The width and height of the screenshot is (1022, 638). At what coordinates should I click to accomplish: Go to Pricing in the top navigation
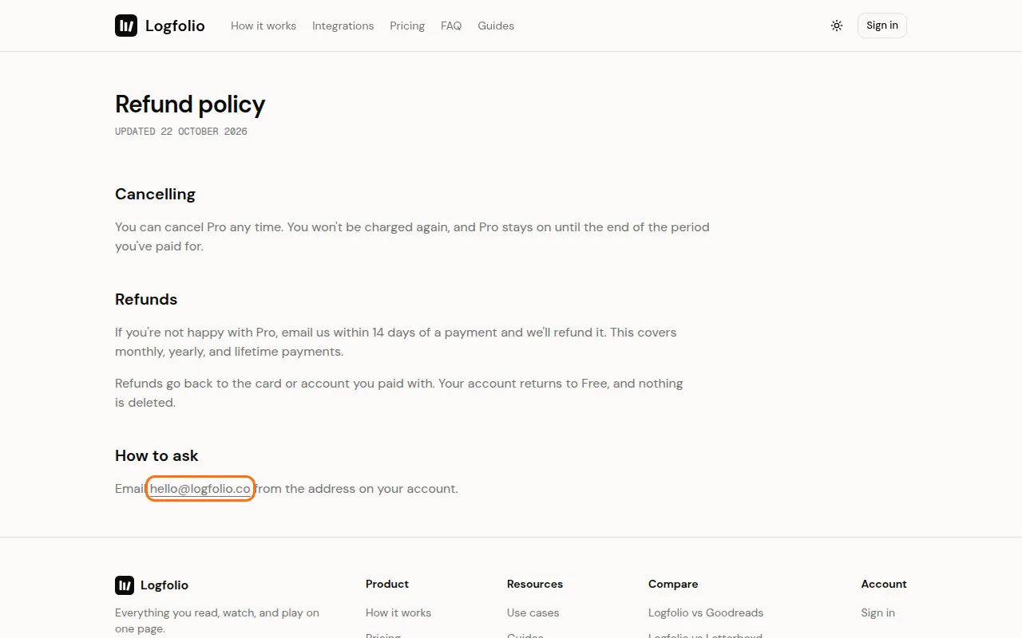pyautogui.click(x=407, y=26)
